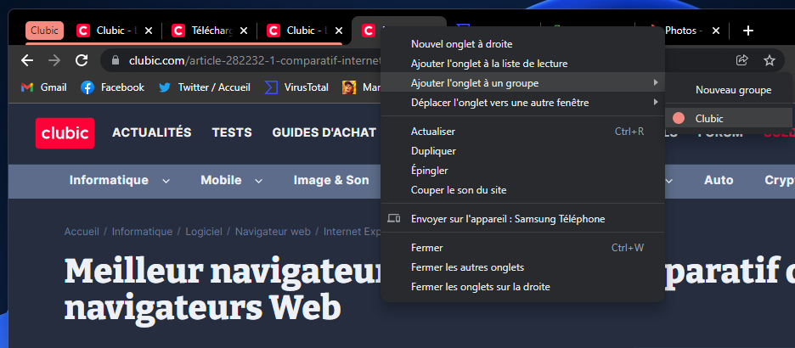Viewport: 795px width, 348px height.
Task: Send to device Samsung Téléphone
Action: pyautogui.click(x=522, y=219)
